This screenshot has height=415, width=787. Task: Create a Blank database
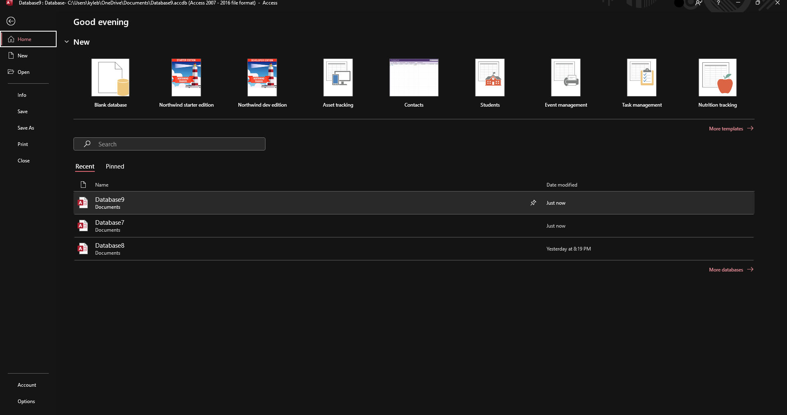tap(110, 83)
